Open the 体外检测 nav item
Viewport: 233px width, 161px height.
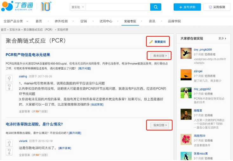coord(61,21)
